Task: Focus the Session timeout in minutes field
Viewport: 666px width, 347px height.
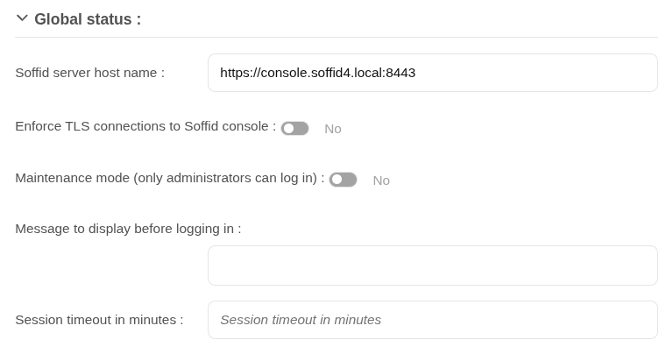Action: 432,320
